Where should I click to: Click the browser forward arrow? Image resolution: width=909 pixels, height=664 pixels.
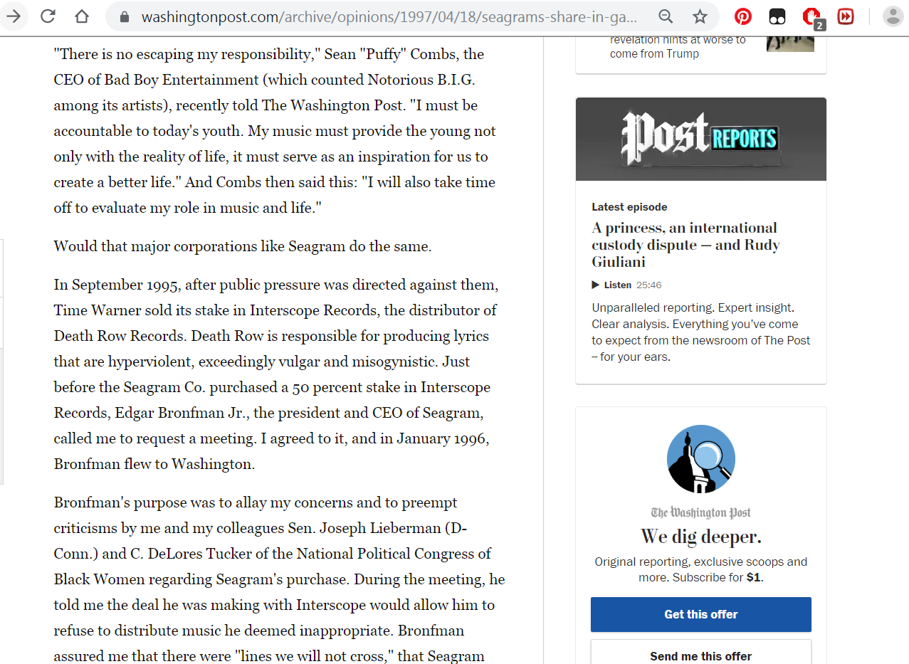13,16
